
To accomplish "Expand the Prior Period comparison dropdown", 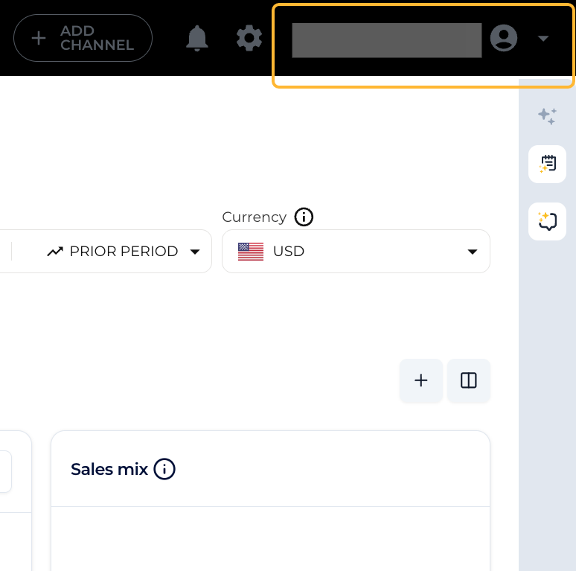I will 124,252.
